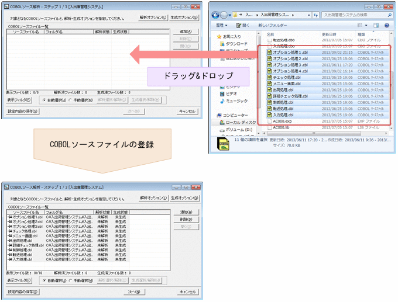This screenshot has width=398, height=302.
Task: Click the ローカル ディスク drive icon in the navigation pane
Action: click(x=222, y=122)
